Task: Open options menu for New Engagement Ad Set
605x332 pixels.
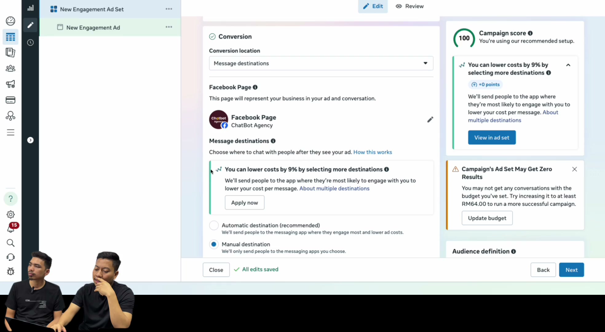Action: [x=169, y=9]
